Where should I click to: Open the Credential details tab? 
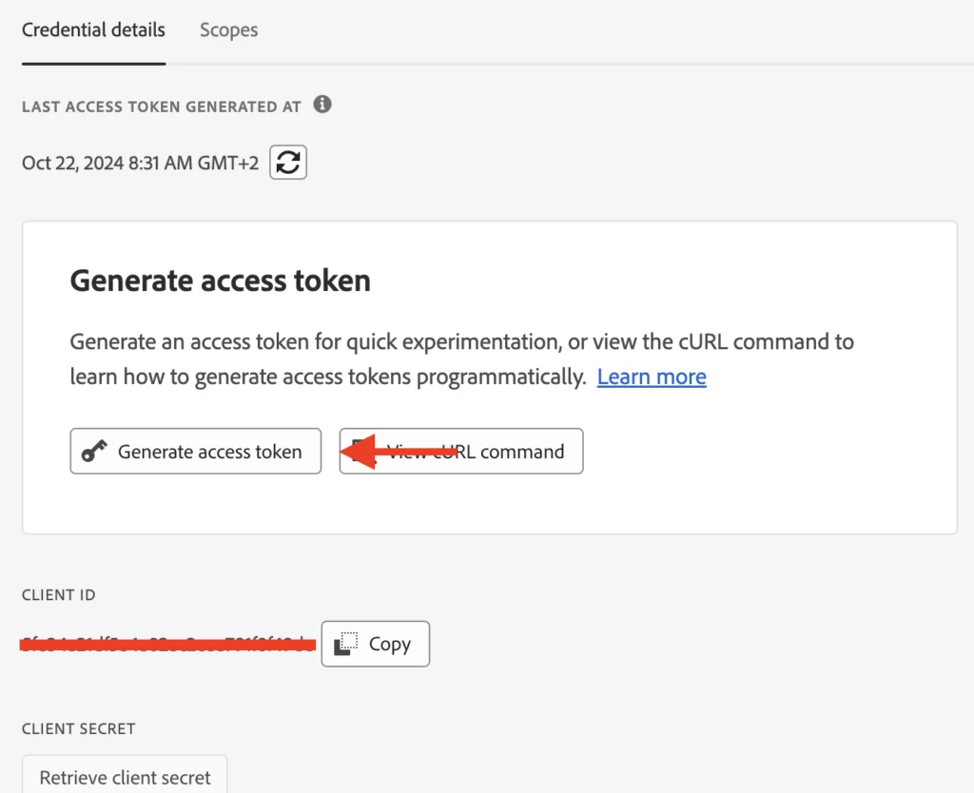coord(93,30)
